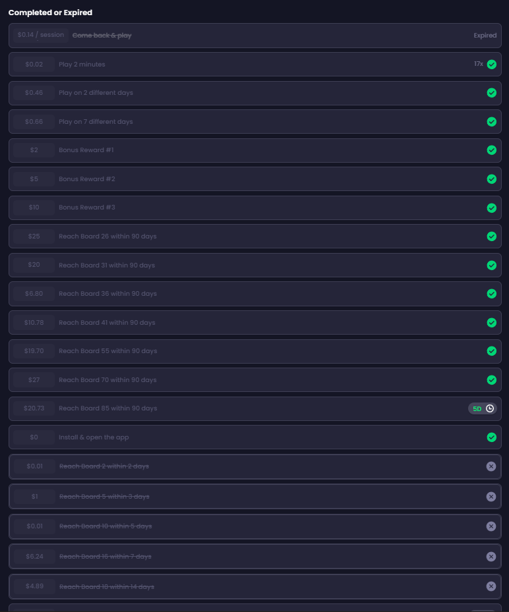Click the Completed or Expired heading
The width and height of the screenshot is (509, 612).
pyautogui.click(x=50, y=13)
